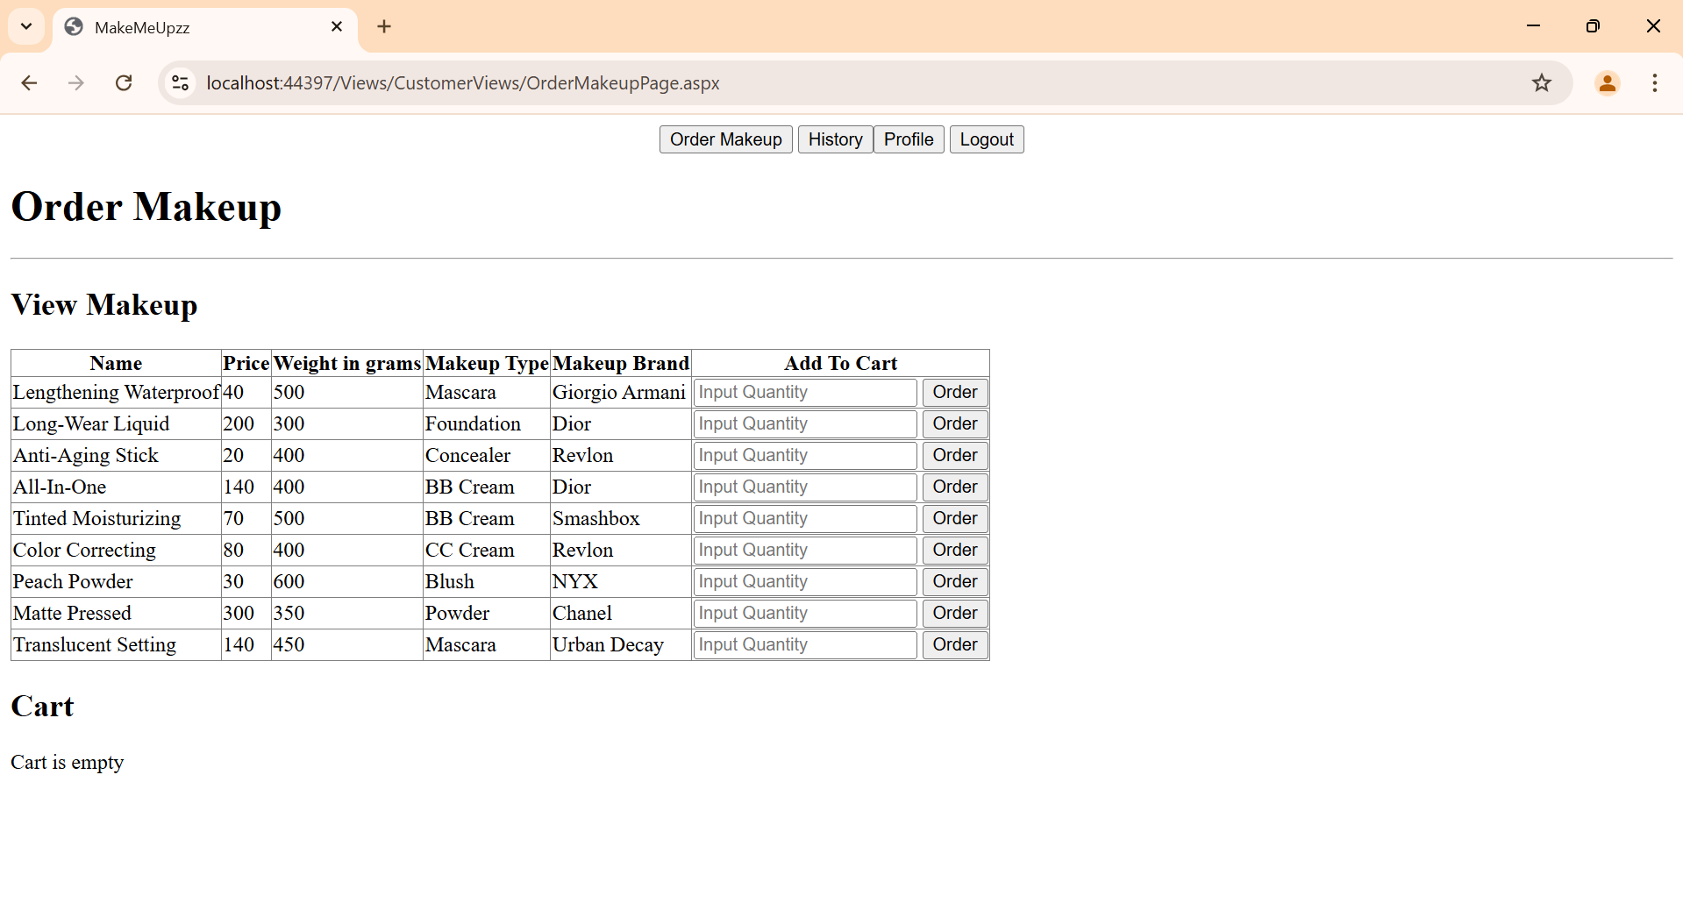Expand the tab search dropdown arrow
The height and width of the screenshot is (903, 1683).
pos(26,27)
